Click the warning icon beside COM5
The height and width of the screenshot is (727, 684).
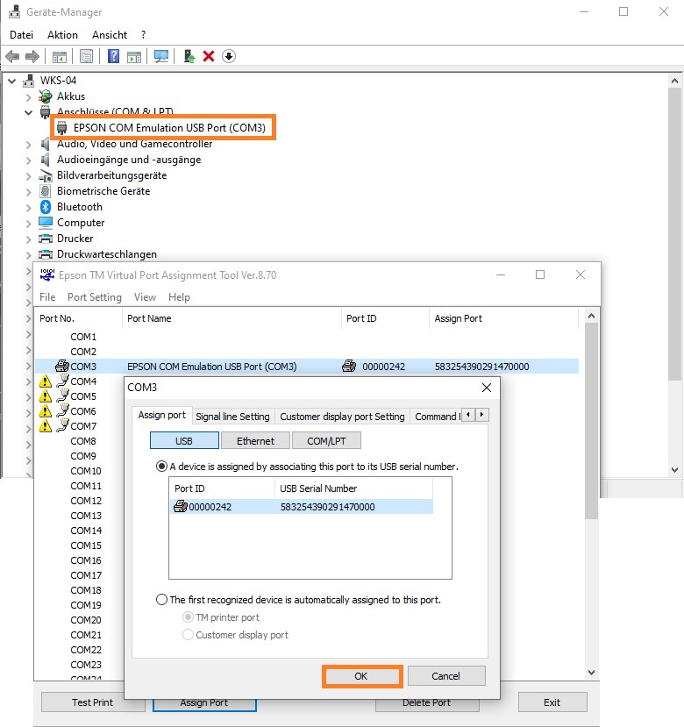click(x=45, y=396)
